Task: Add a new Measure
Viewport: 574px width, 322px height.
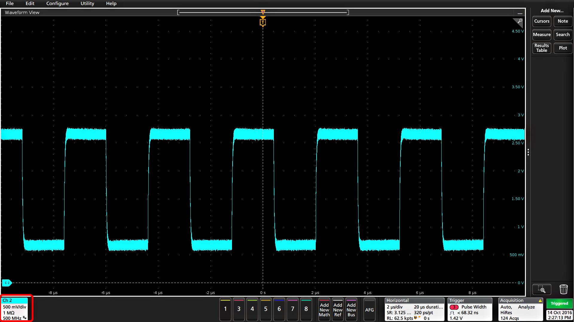Action: 541,35
